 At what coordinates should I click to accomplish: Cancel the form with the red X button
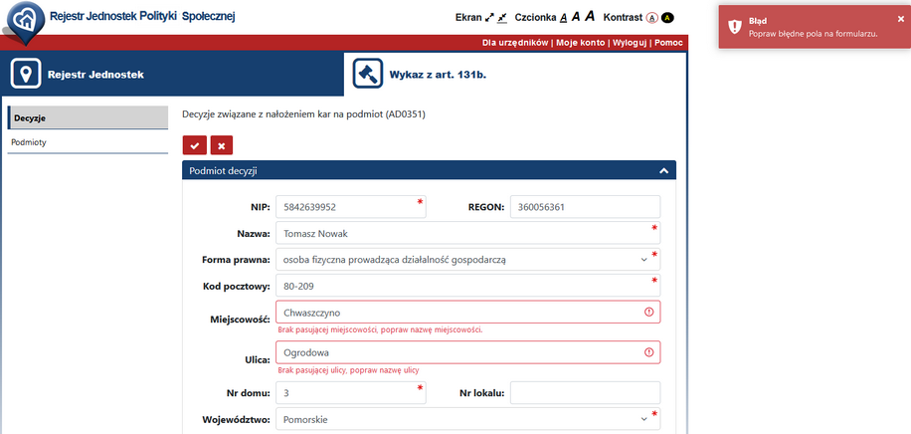click(222, 145)
